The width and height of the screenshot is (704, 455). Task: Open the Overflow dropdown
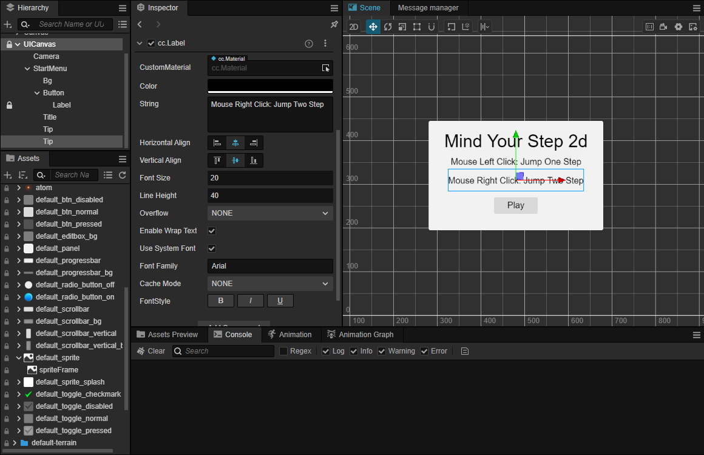pyautogui.click(x=270, y=213)
